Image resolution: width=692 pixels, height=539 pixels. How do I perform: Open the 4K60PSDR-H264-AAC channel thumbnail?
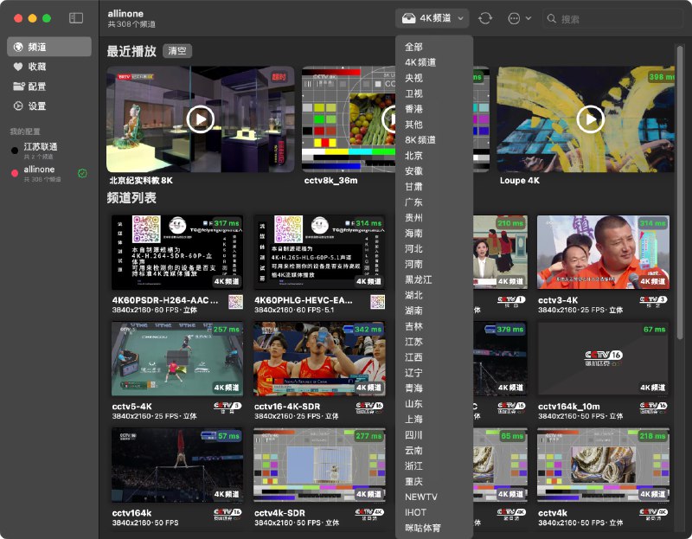pos(177,252)
